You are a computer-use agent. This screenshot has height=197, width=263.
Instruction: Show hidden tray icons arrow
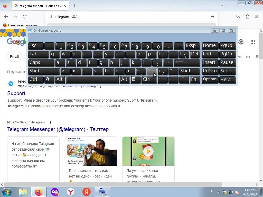(218, 192)
